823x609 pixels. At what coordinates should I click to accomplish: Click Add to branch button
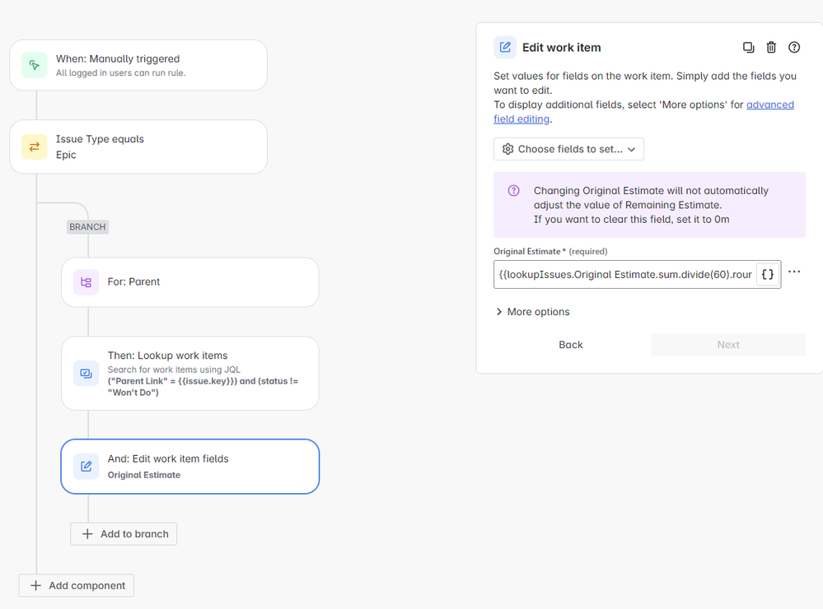[x=124, y=534]
